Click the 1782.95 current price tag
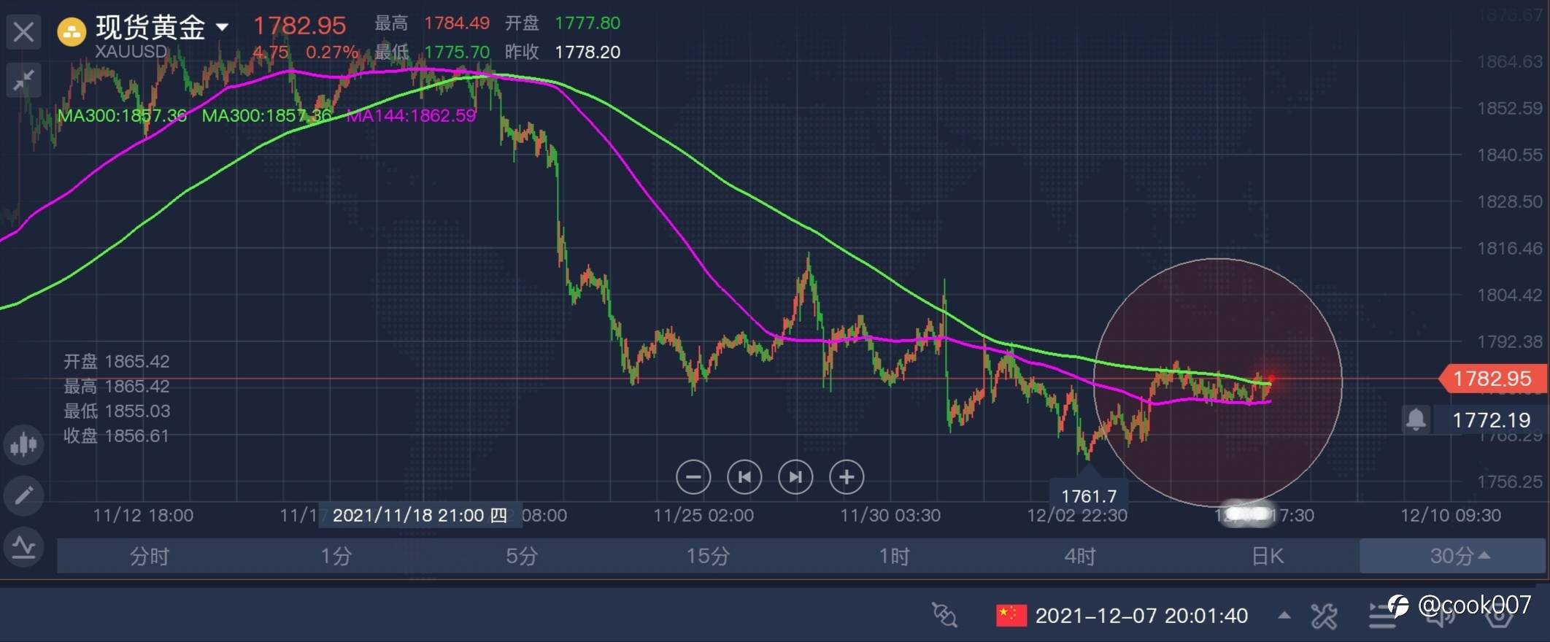 (x=1492, y=379)
